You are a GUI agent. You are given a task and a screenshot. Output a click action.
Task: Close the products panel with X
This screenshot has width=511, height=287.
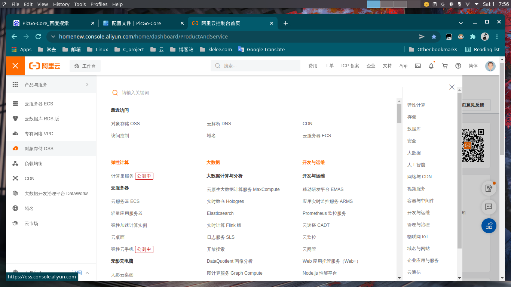pyautogui.click(x=452, y=87)
